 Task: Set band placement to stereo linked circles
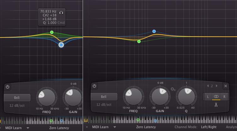tap(216, 97)
